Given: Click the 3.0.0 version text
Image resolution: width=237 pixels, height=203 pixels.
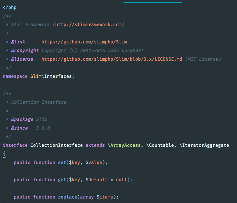Looking at the screenshot, I should 43,128.
